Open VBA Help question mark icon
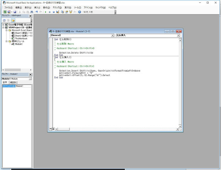Image resolution: width=221 pixels, height=170 pixels. pyautogui.click(x=79, y=12)
